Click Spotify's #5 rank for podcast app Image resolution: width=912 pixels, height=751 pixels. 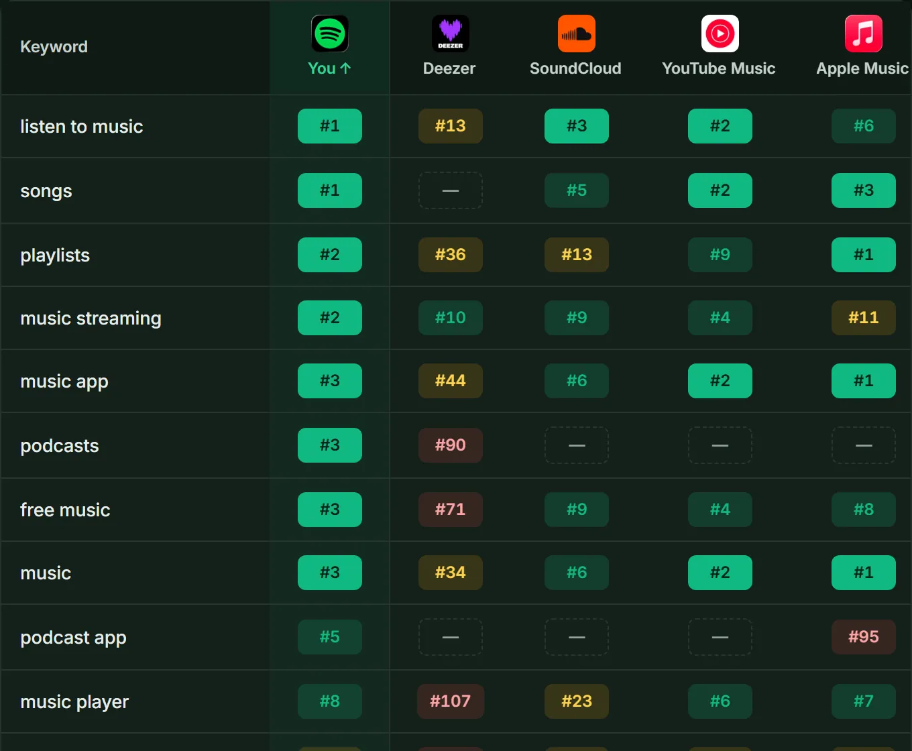(330, 637)
